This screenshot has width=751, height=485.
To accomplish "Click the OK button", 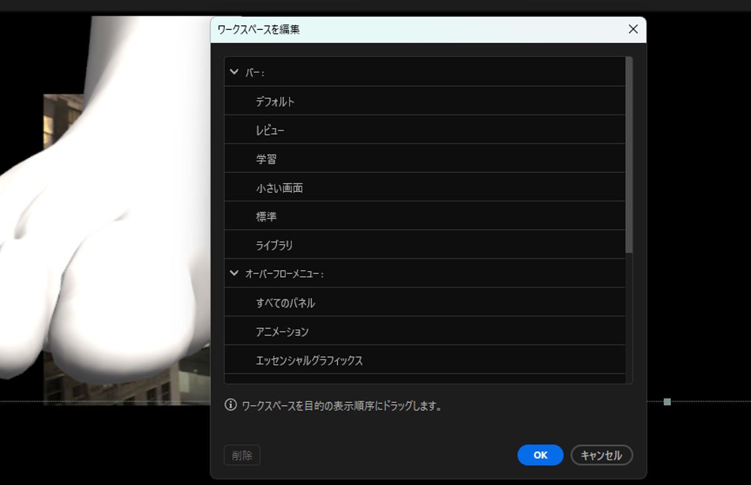I will tap(540, 455).
